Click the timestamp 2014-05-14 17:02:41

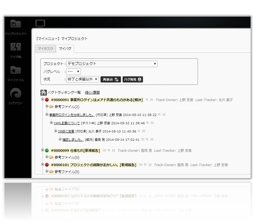click(123, 140)
